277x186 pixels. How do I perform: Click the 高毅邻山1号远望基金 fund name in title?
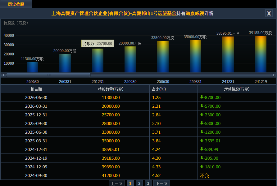coord(154,13)
